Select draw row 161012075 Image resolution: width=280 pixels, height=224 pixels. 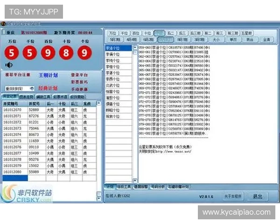(x=49, y=141)
